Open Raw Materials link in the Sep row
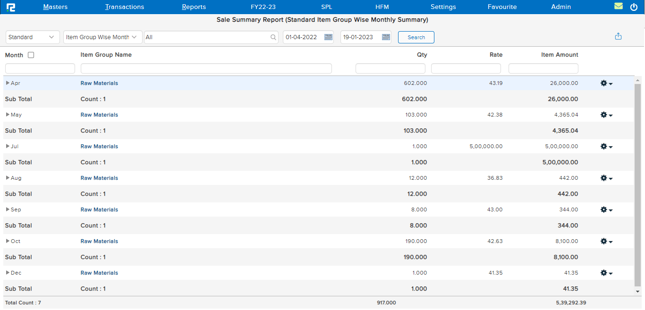The width and height of the screenshot is (645, 310). [99, 209]
